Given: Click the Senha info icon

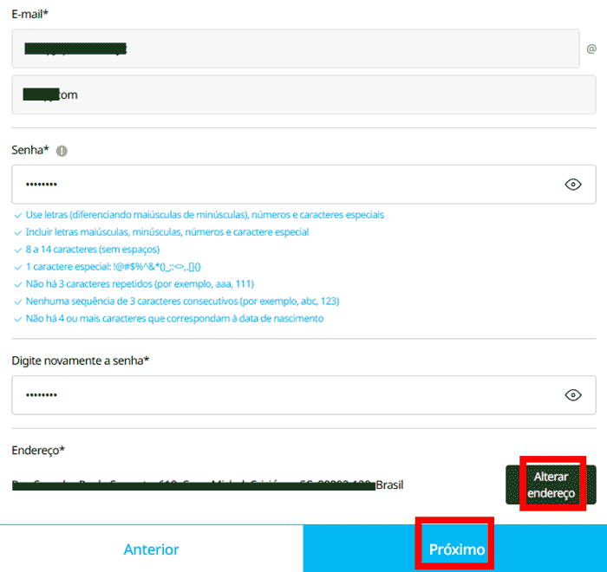Looking at the screenshot, I should pos(62,151).
